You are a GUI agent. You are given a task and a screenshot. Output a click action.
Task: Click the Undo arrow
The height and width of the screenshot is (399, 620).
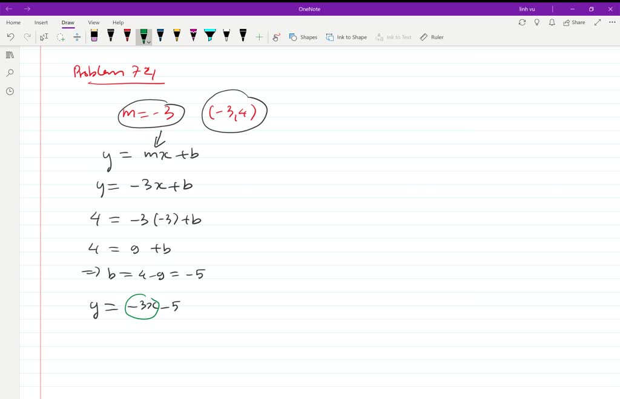pos(10,36)
